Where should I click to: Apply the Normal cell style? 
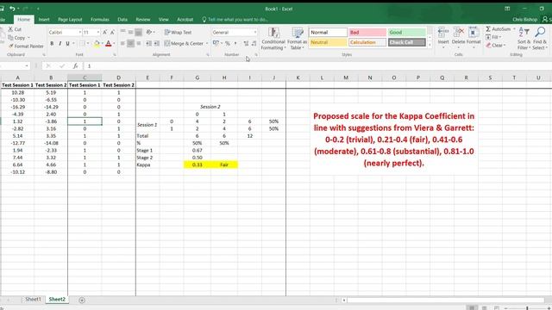[328, 33]
